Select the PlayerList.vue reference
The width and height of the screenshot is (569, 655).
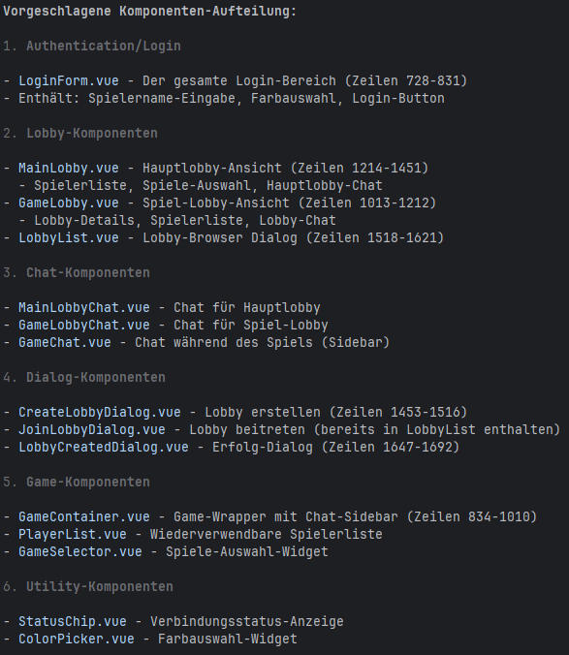[x=73, y=534]
